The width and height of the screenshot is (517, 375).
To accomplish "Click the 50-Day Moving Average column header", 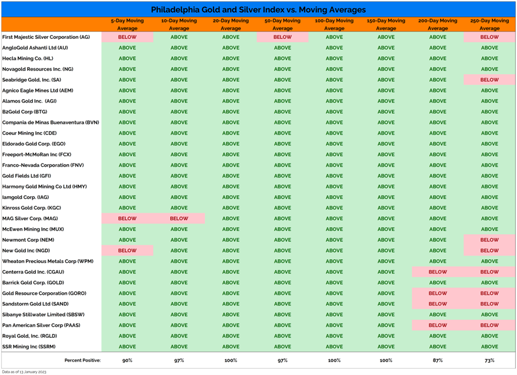I will tap(283, 24).
